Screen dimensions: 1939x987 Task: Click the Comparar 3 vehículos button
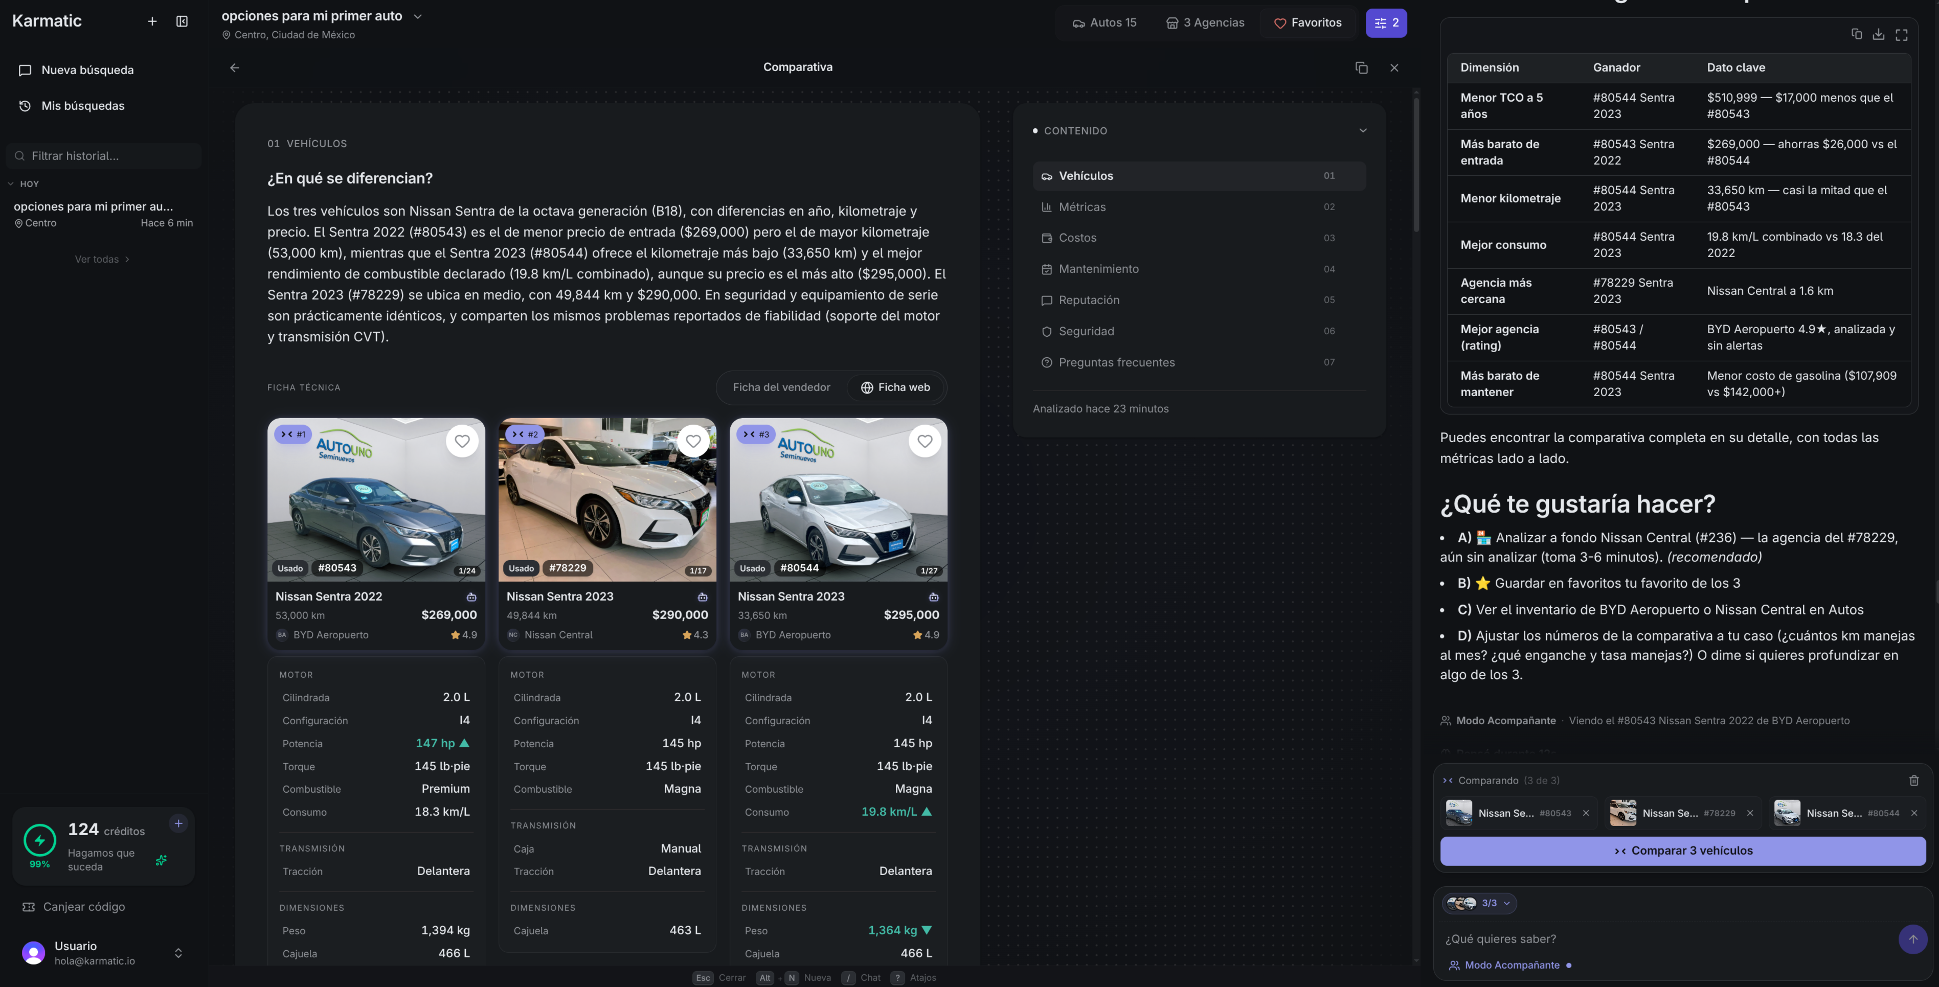tap(1683, 851)
